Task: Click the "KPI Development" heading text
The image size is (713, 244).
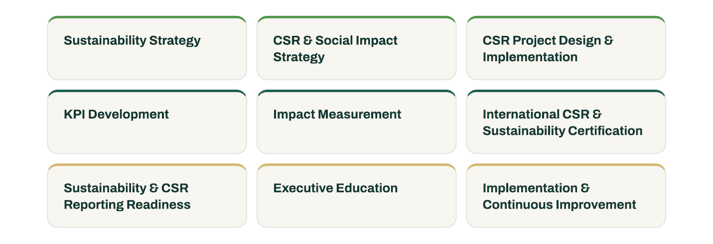Action: coord(116,114)
